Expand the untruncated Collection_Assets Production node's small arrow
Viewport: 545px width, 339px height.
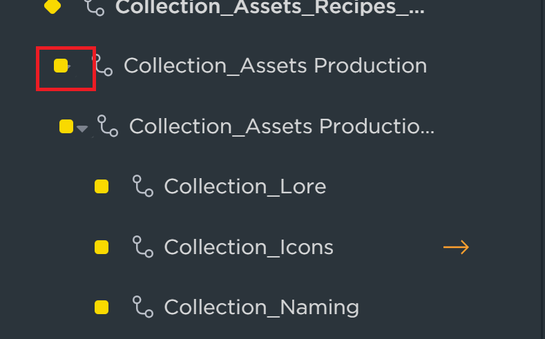point(69,66)
